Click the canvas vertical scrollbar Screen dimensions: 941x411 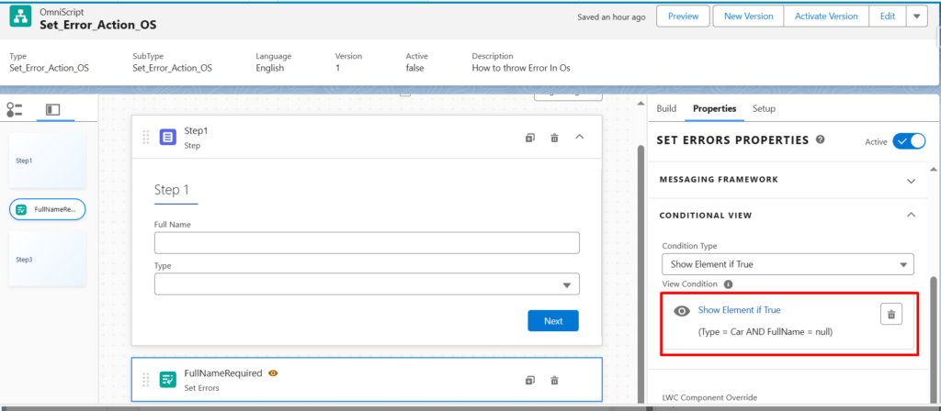(x=640, y=272)
